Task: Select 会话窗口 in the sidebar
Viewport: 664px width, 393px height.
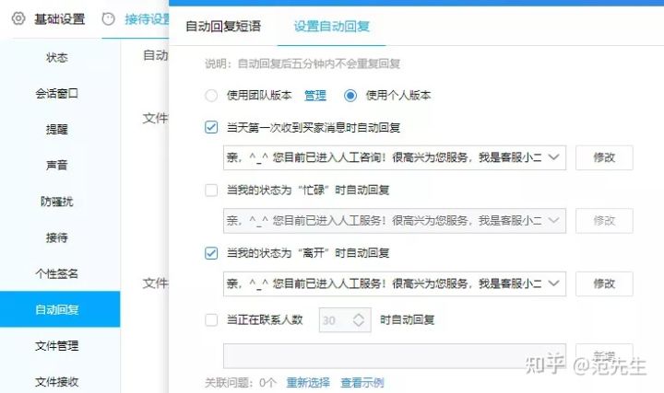Action: [x=57, y=93]
